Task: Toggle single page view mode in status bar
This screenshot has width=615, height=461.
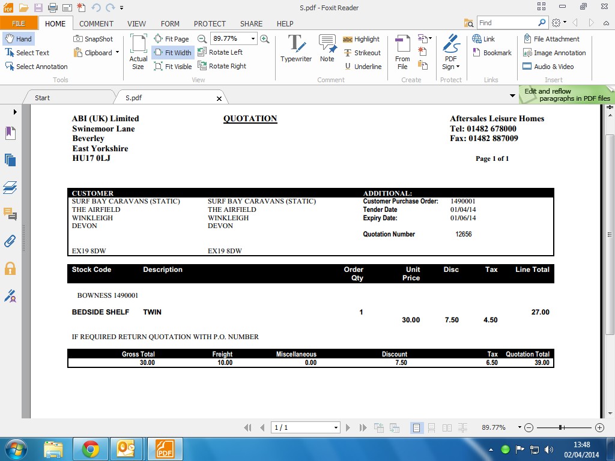Action: pyautogui.click(x=417, y=427)
